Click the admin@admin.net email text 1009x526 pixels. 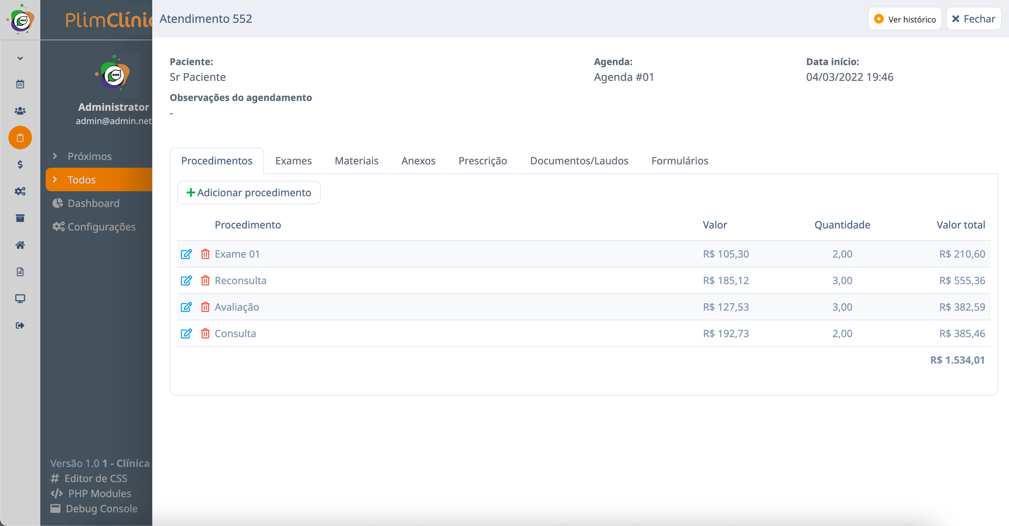click(114, 121)
